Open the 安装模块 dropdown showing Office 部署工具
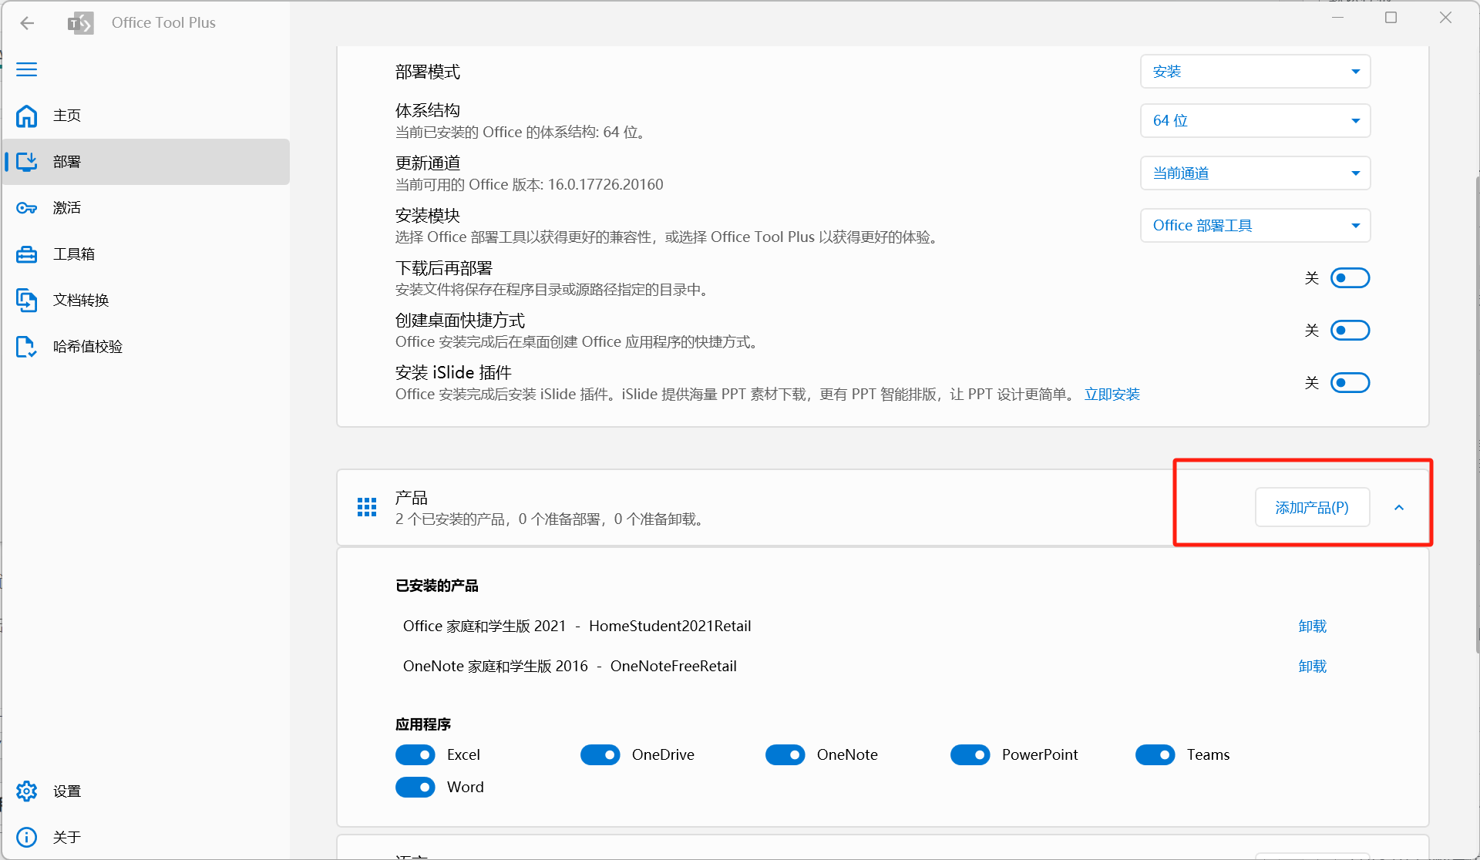Screen dimensions: 1480x860 pos(1255,226)
